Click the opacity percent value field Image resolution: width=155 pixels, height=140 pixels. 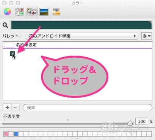pos(142,121)
